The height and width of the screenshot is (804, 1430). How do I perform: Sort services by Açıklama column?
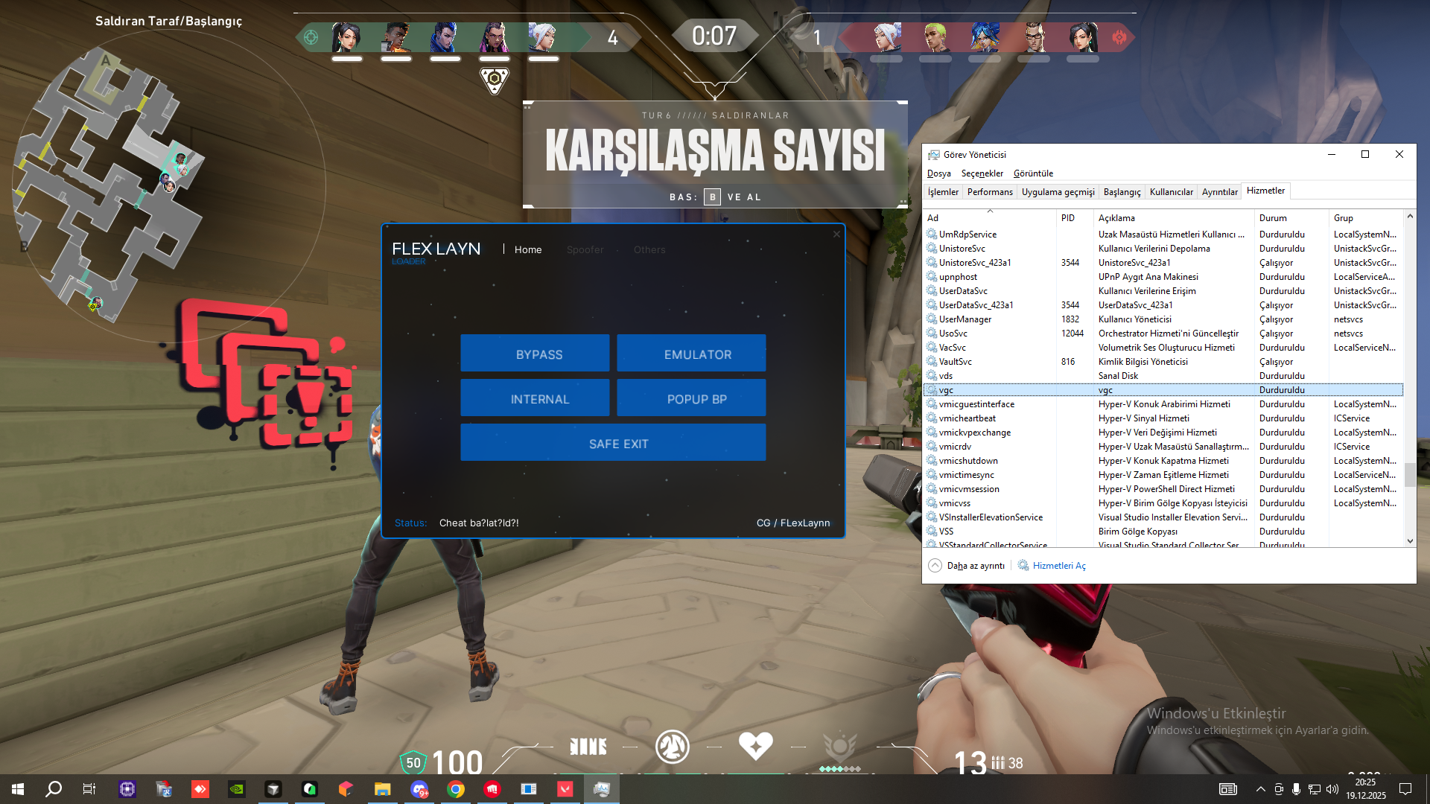[x=1174, y=218]
